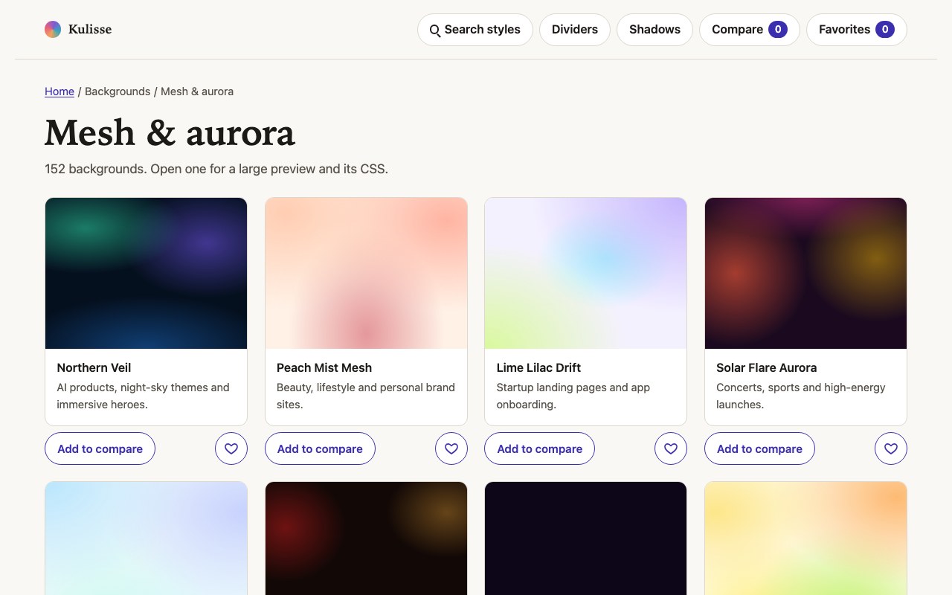Open the Solar Flare Aurora preview thumbnail
The width and height of the screenshot is (952, 595).
[805, 273]
